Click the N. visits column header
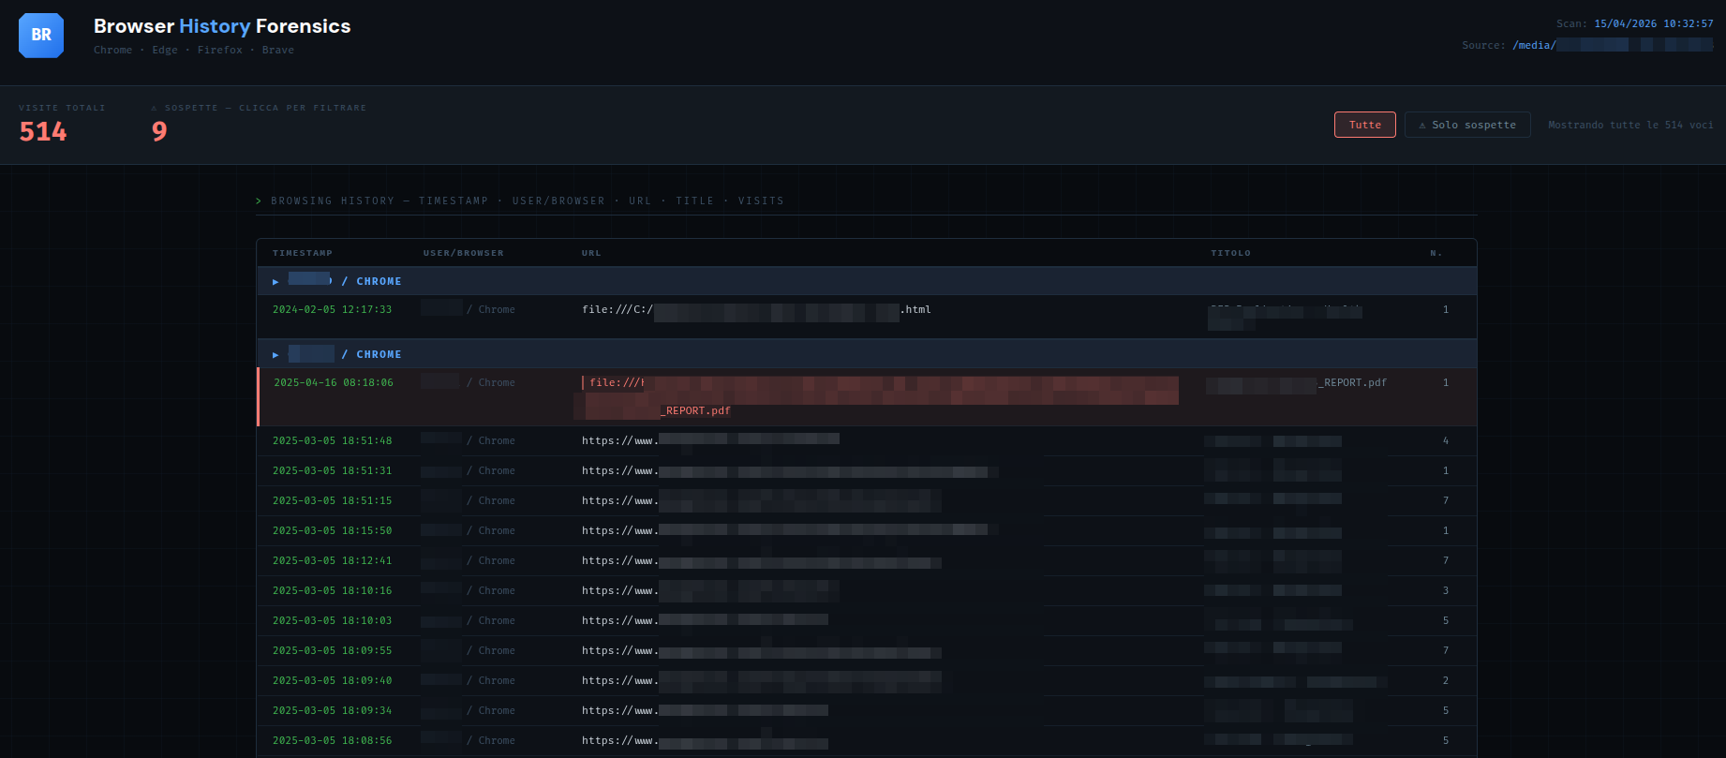 point(1436,253)
